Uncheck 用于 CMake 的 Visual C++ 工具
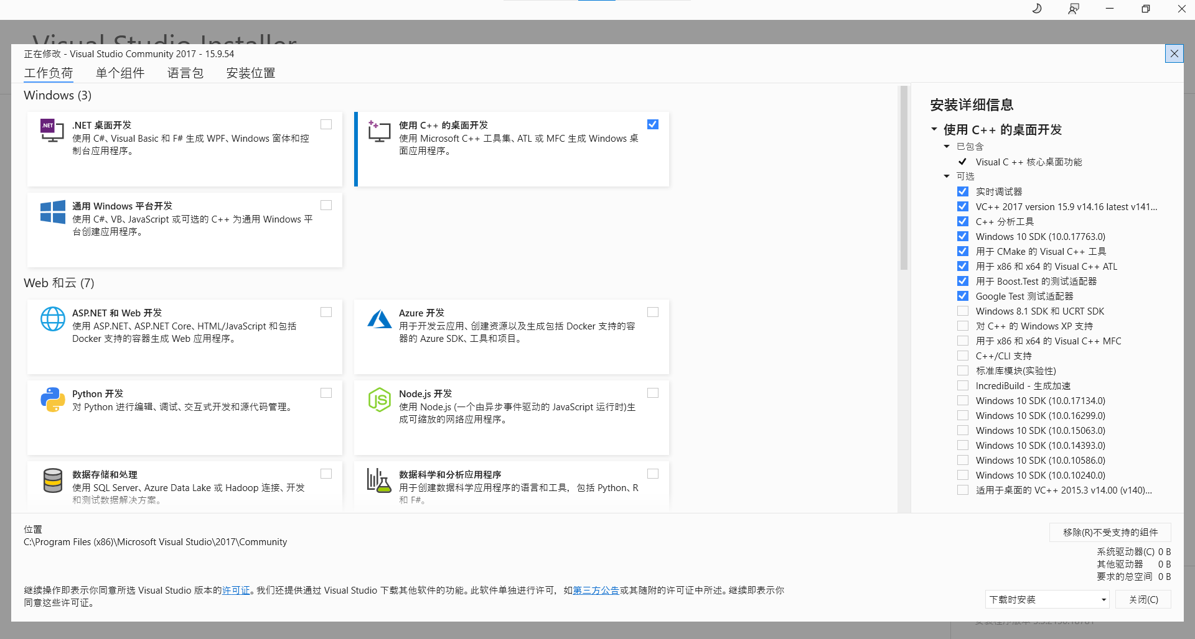Viewport: 1195px width, 639px height. pos(963,251)
